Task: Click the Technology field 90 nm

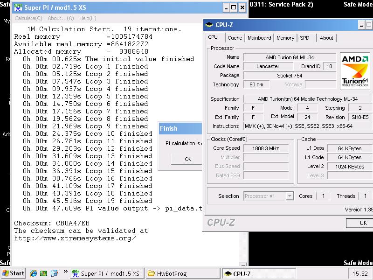Action: tap(256, 84)
